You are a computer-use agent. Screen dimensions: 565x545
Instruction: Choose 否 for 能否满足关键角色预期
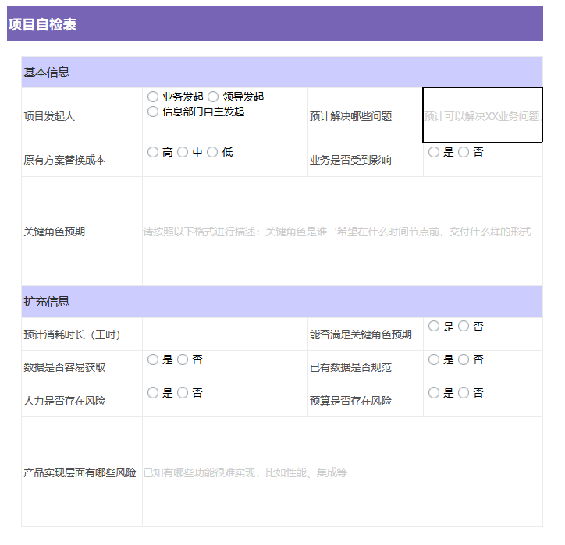[x=464, y=327]
